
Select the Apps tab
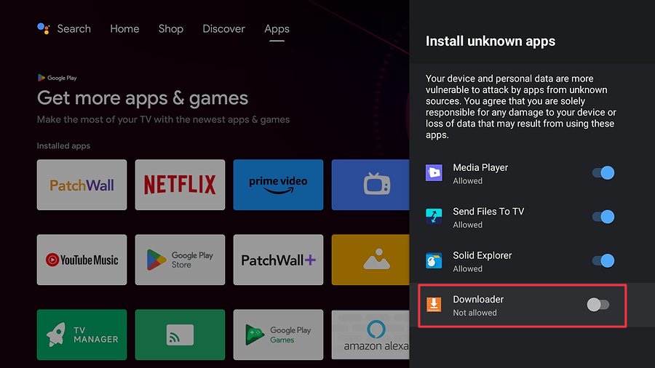pyautogui.click(x=277, y=29)
